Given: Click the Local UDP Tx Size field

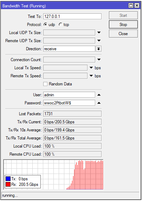Looking at the screenshot, I should pyautogui.click(x=69, y=33).
